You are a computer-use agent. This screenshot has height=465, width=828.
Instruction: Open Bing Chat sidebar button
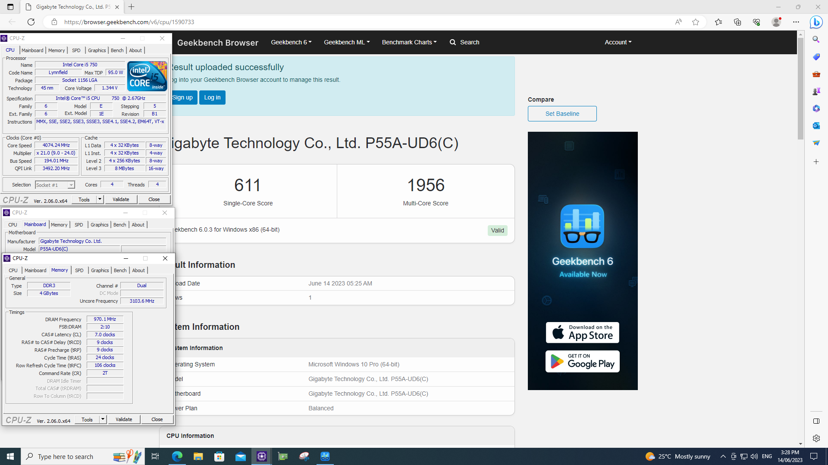coord(816,22)
